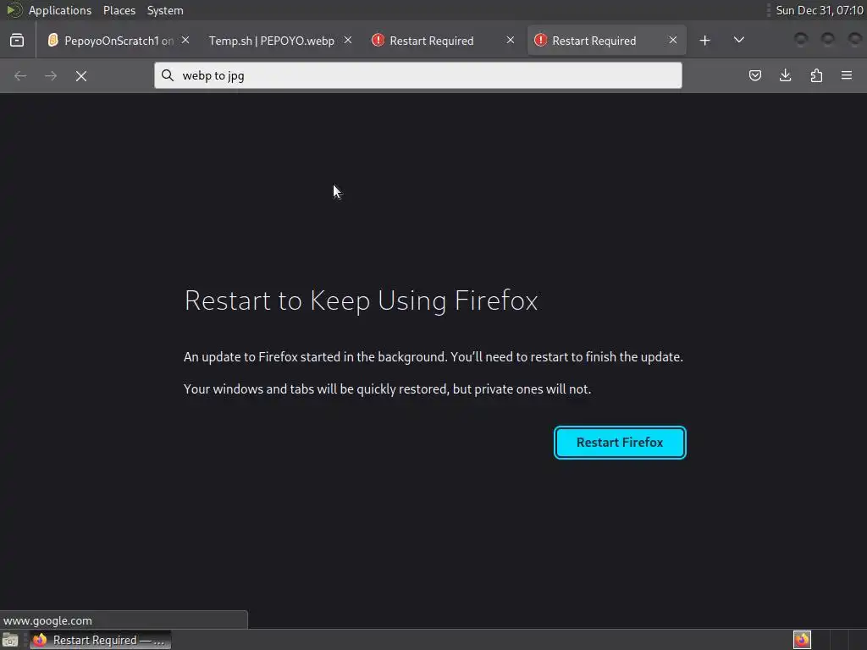Open the Extensions puzzle icon
The height and width of the screenshot is (650, 867).
click(x=816, y=75)
